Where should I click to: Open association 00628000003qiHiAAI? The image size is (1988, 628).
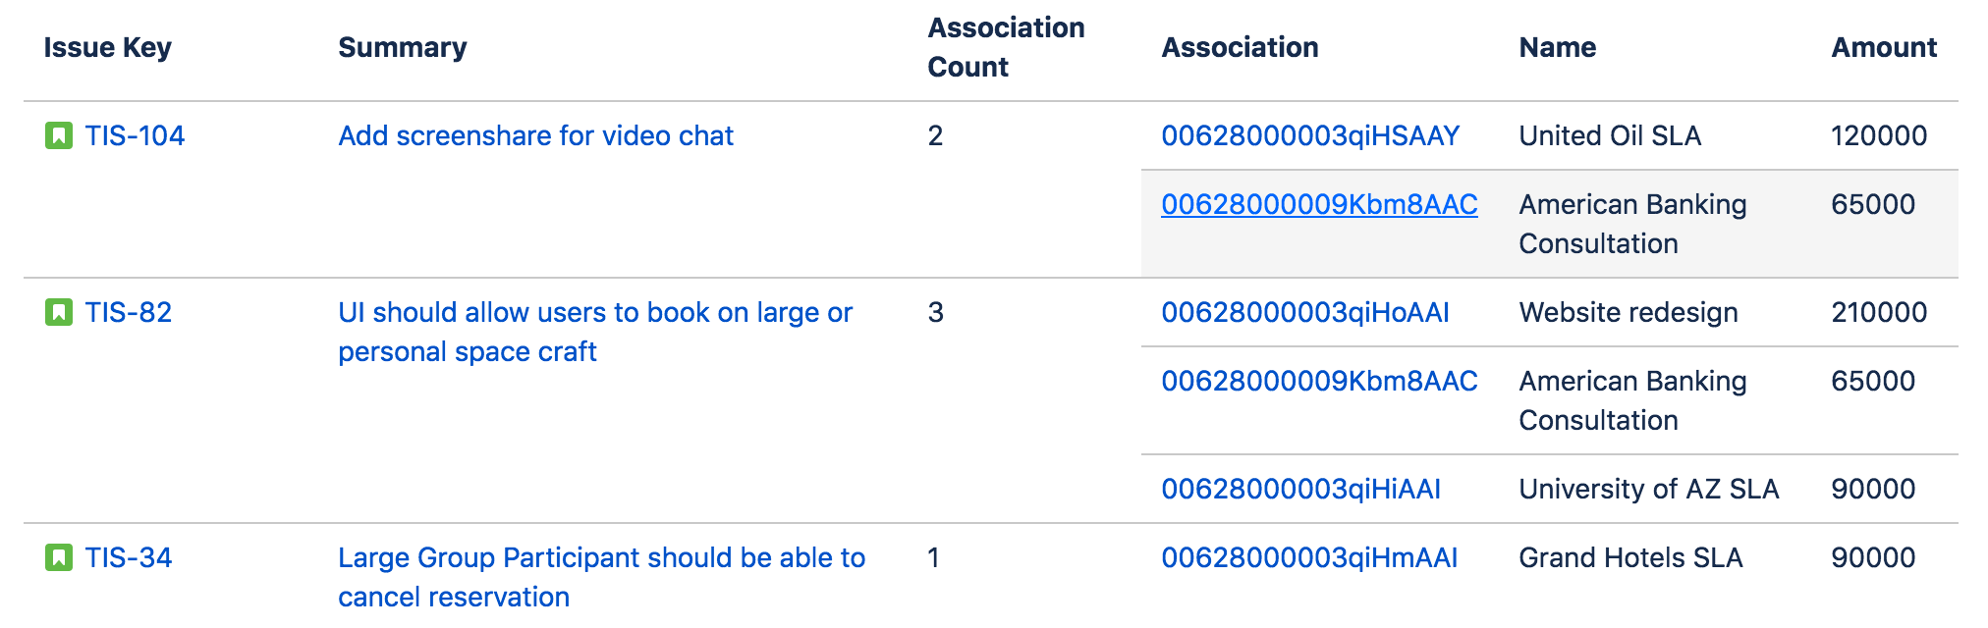tap(1301, 489)
